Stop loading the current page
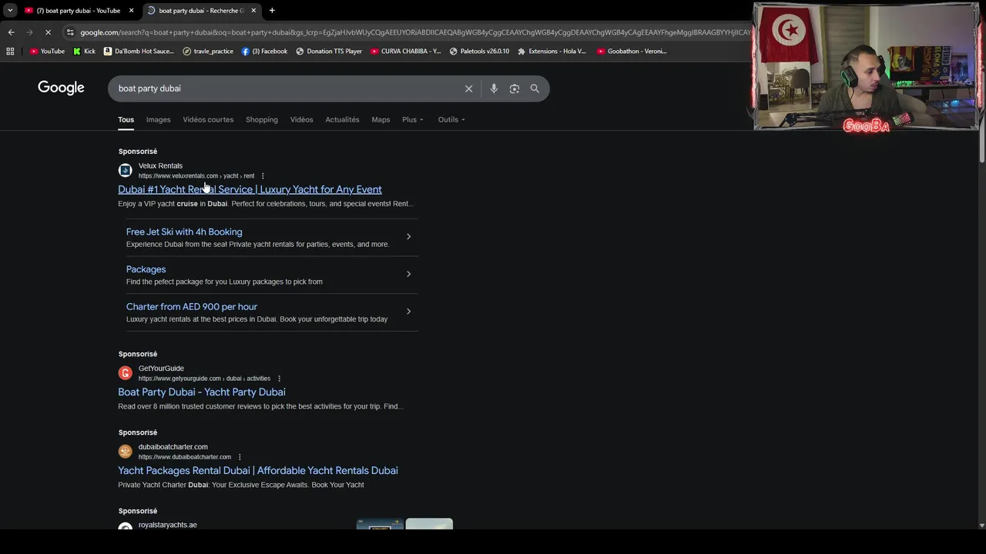The height and width of the screenshot is (554, 986). (48, 32)
